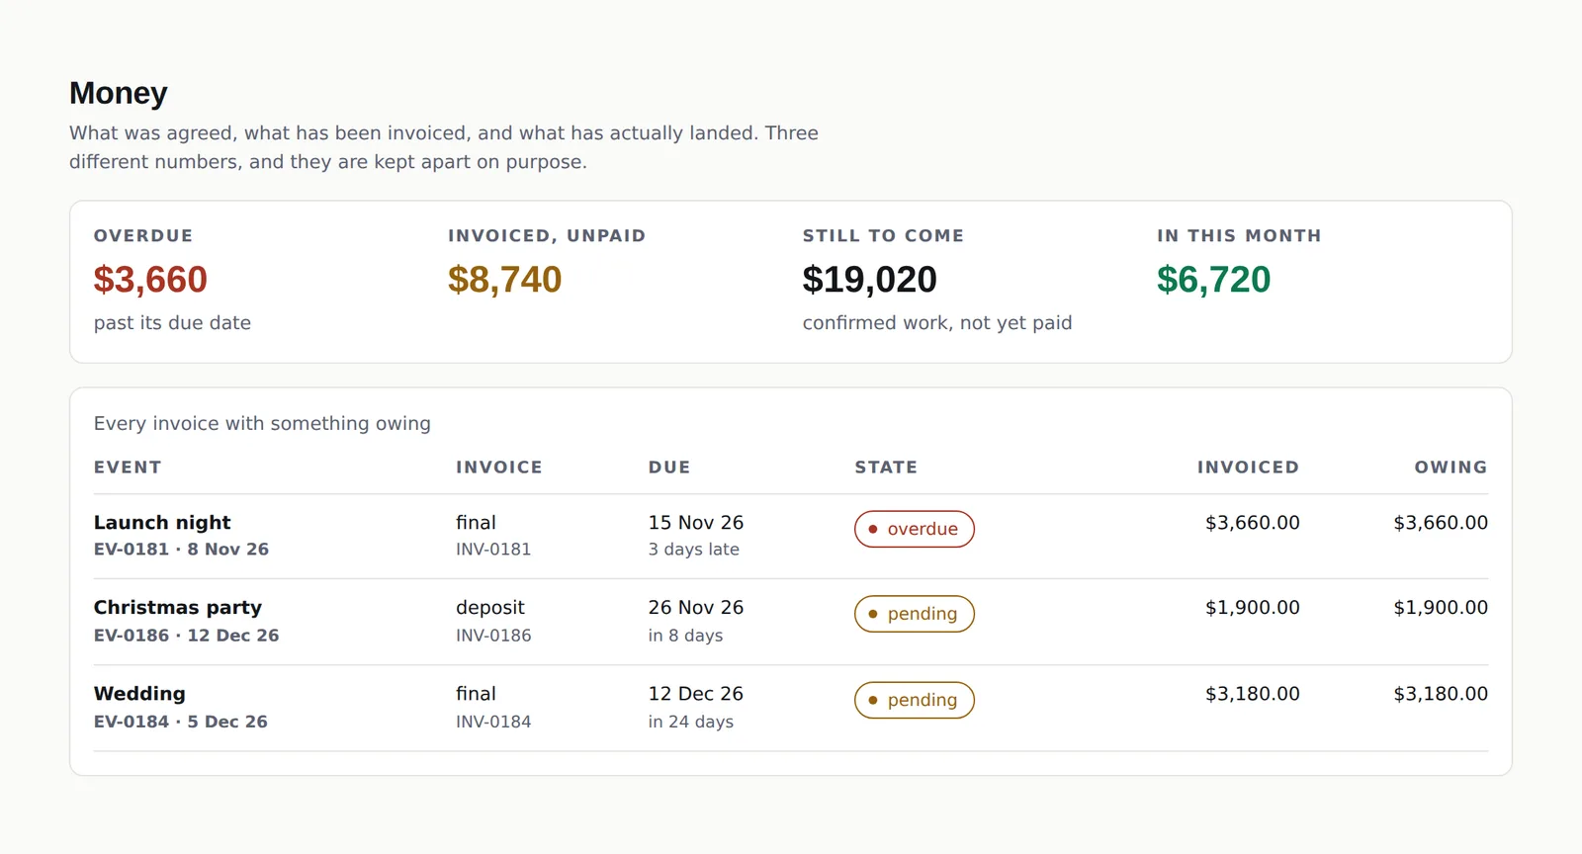Click the pending status badge for Wedding

point(915,700)
